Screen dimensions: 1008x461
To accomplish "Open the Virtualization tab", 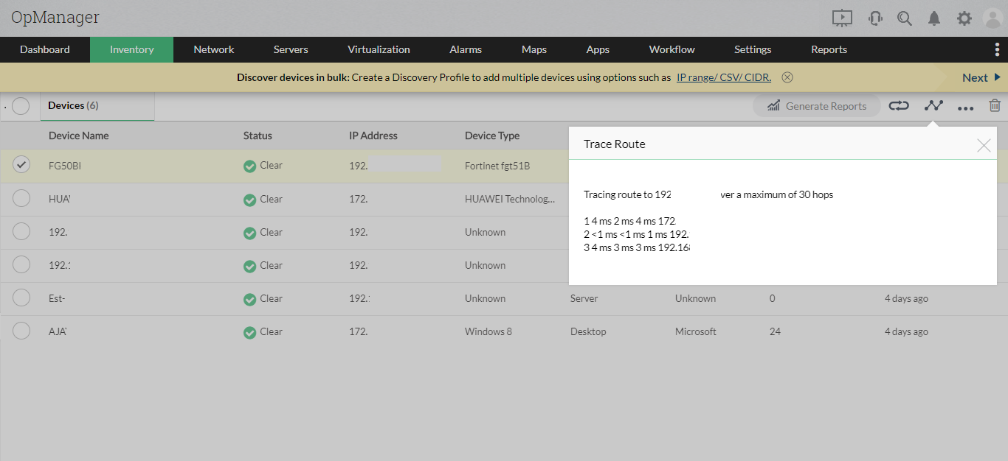I will pyautogui.click(x=379, y=49).
